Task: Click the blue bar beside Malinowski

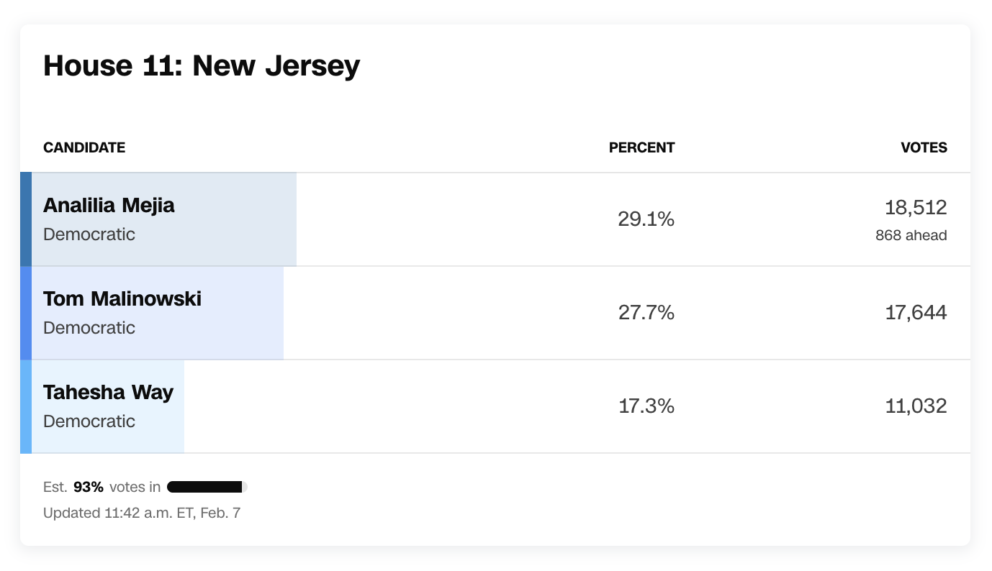Action: click(x=26, y=313)
